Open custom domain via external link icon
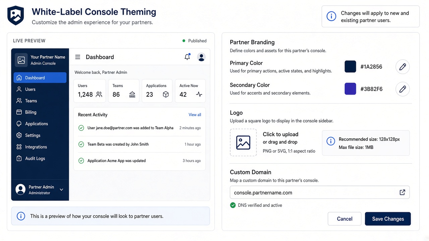This screenshot has height=241, width=429. tap(402, 192)
